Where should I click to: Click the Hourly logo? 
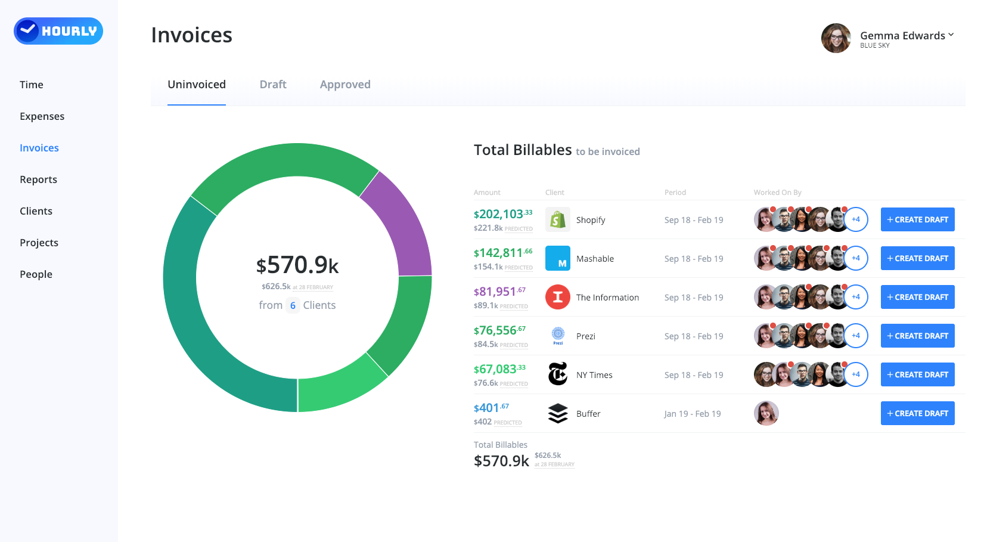[58, 31]
